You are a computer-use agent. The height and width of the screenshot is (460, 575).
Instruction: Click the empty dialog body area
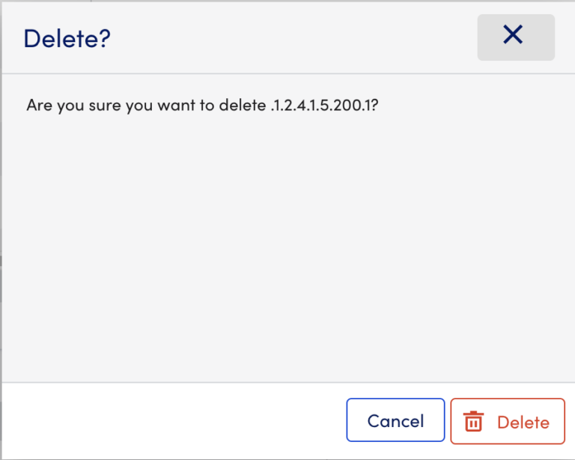[x=287, y=240]
